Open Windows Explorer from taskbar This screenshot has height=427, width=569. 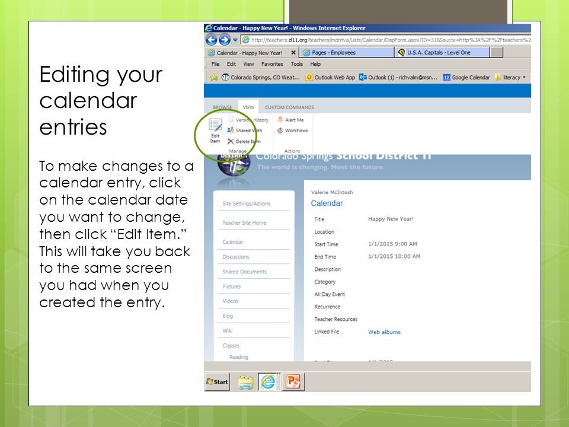245,382
